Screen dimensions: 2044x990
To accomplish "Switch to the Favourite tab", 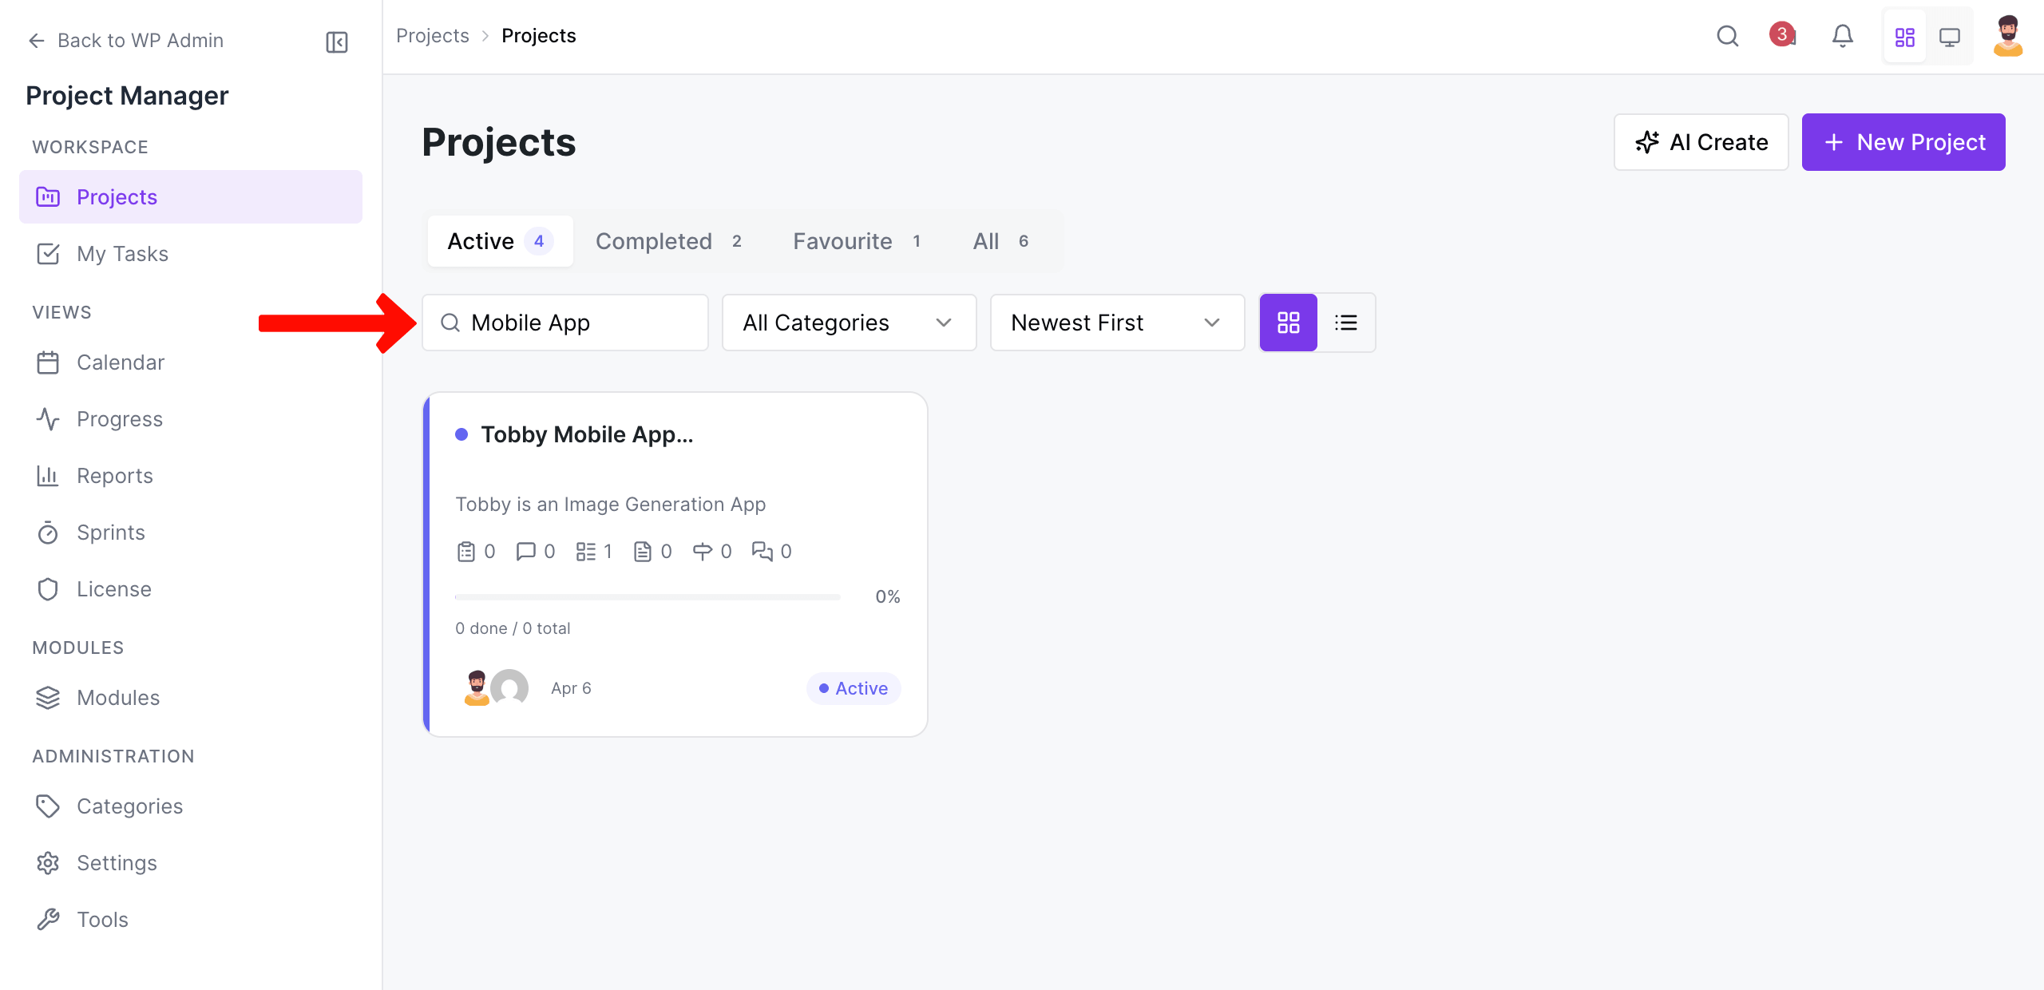I will [842, 240].
